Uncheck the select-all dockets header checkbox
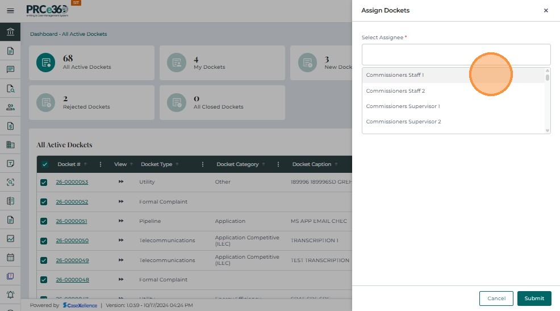Viewport: 560px width, 311px height. pos(45,164)
